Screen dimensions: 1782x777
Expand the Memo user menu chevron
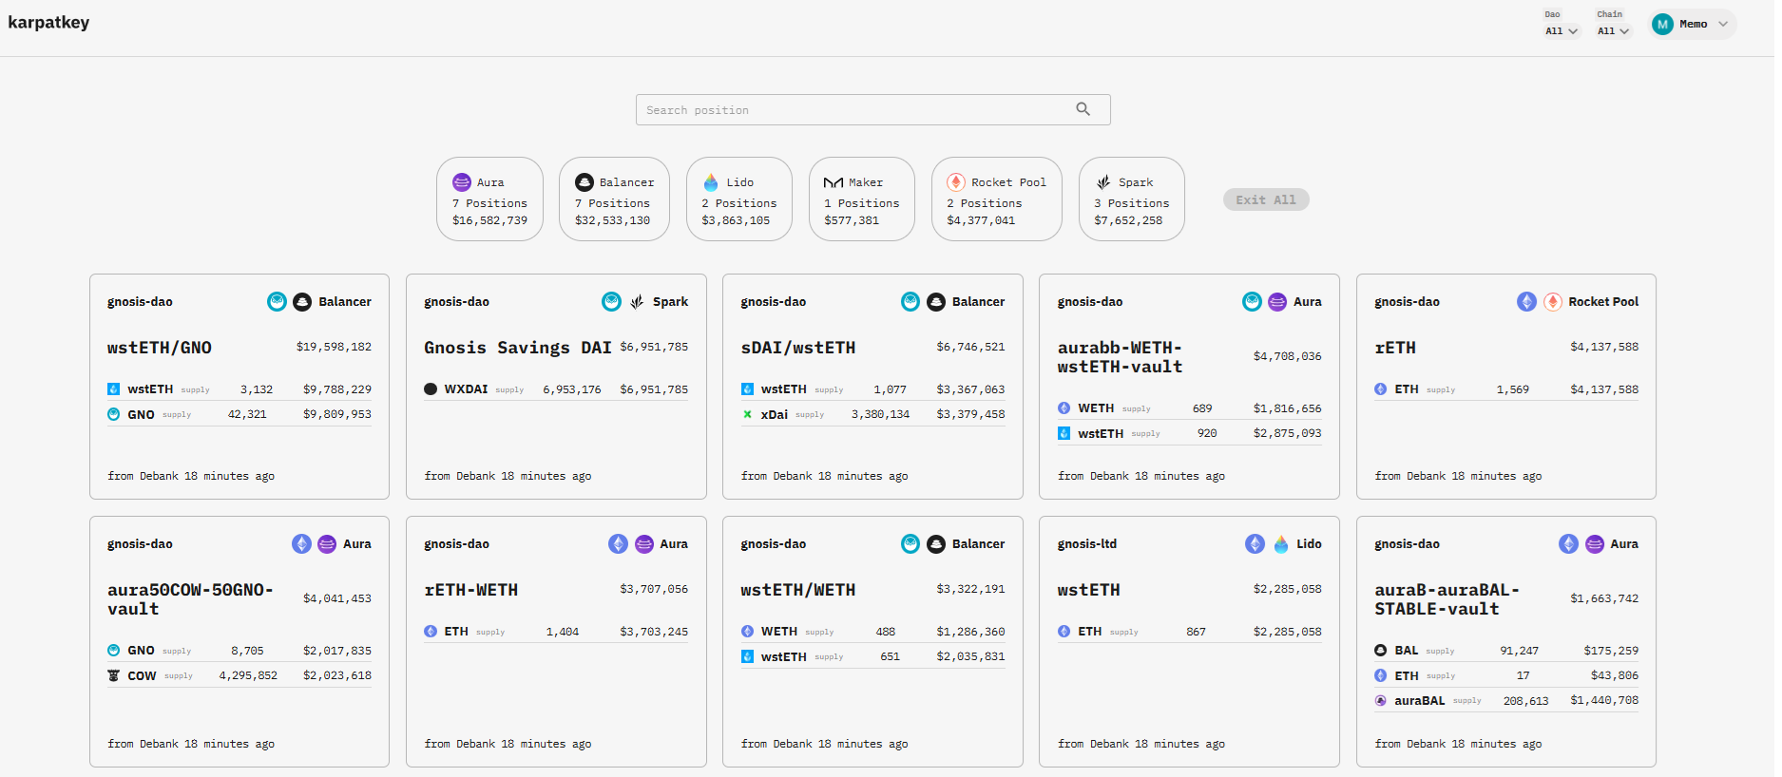click(x=1723, y=25)
